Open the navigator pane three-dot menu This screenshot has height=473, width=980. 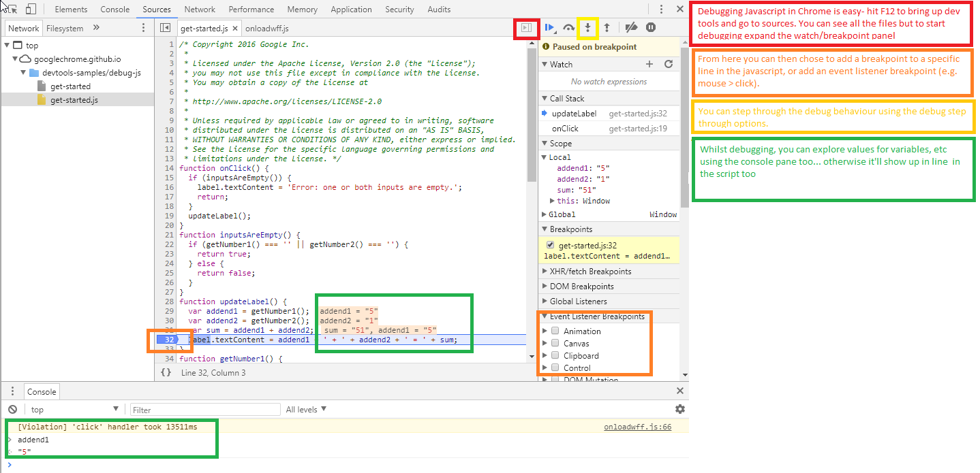click(x=143, y=28)
